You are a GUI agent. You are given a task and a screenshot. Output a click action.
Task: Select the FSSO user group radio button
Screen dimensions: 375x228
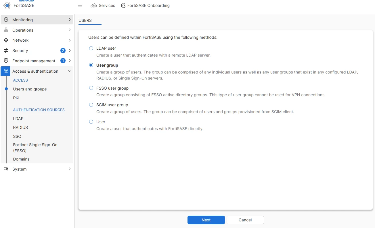[x=91, y=88]
